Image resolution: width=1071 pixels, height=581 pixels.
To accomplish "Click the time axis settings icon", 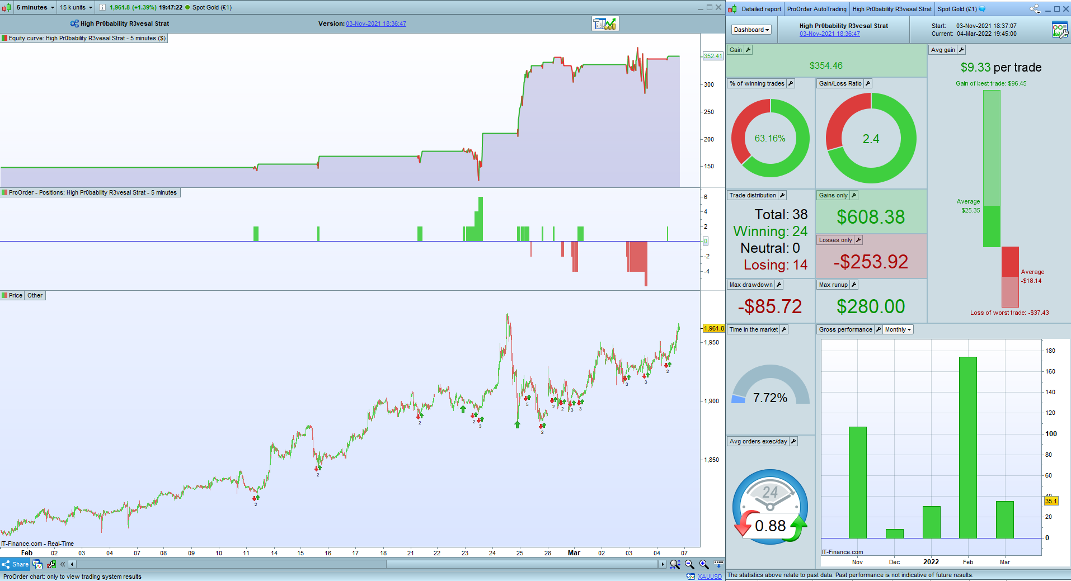I will [718, 563].
